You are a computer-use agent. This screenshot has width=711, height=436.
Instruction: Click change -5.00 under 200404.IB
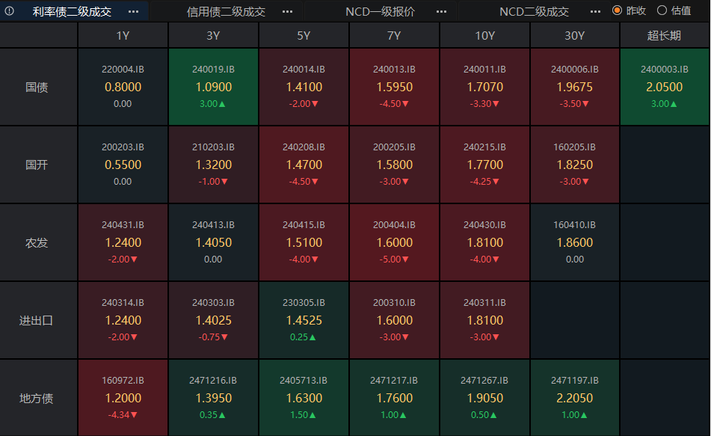pyautogui.click(x=394, y=259)
